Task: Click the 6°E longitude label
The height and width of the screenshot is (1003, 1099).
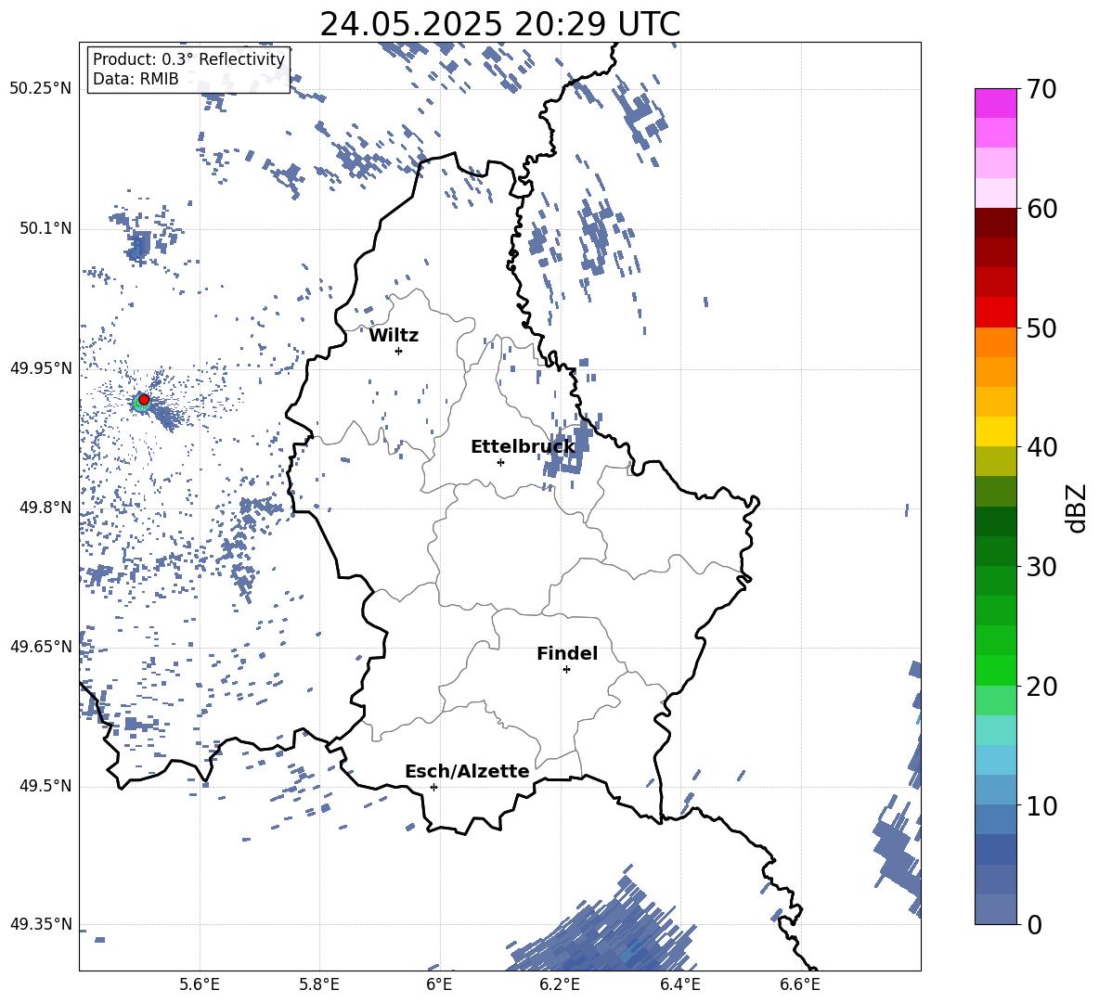Action: (439, 984)
